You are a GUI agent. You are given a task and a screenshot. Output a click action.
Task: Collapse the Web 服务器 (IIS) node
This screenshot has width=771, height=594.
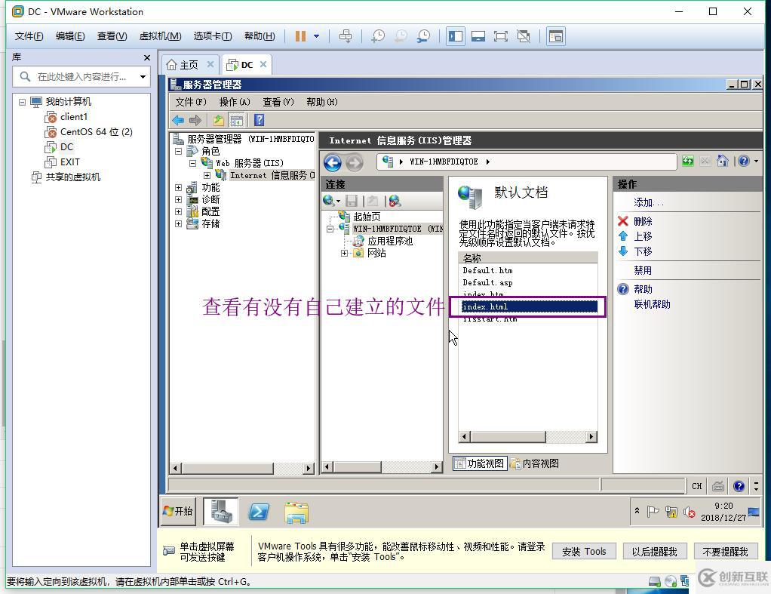193,163
